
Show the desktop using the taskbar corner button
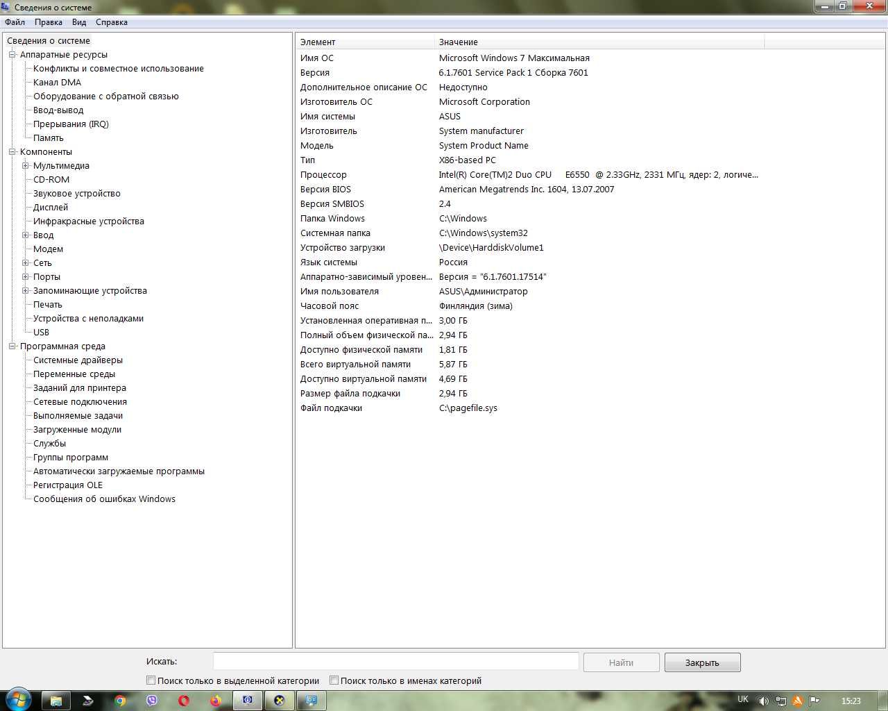click(x=882, y=701)
